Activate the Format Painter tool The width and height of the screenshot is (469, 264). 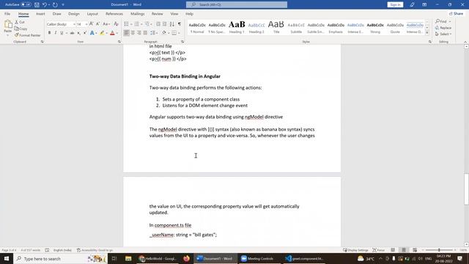[28, 35]
